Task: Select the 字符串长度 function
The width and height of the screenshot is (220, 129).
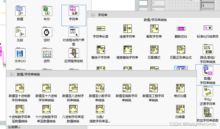Action: click(101, 29)
